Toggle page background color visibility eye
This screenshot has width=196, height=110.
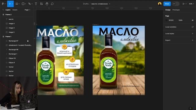[x=193, y=20]
